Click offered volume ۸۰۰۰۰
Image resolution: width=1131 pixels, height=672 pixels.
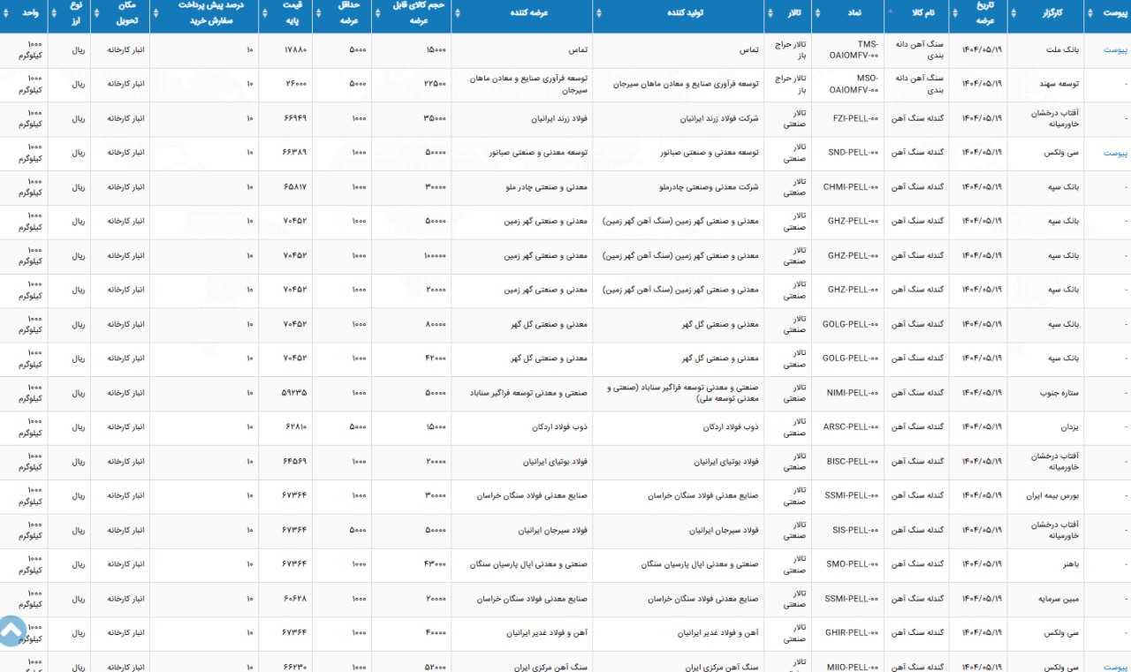435,324
